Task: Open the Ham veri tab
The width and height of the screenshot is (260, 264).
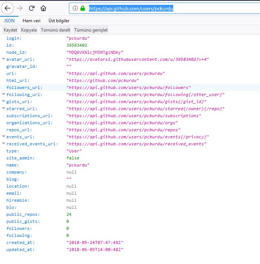Action: pos(32,21)
